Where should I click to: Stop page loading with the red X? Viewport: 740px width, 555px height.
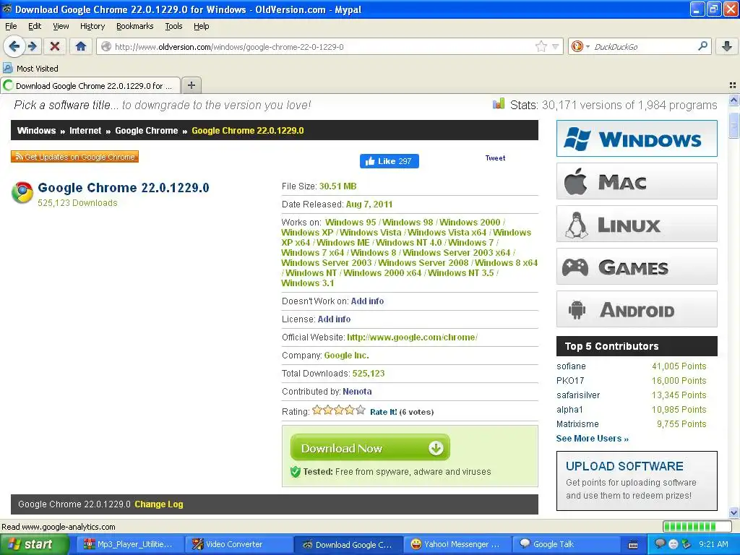point(55,46)
